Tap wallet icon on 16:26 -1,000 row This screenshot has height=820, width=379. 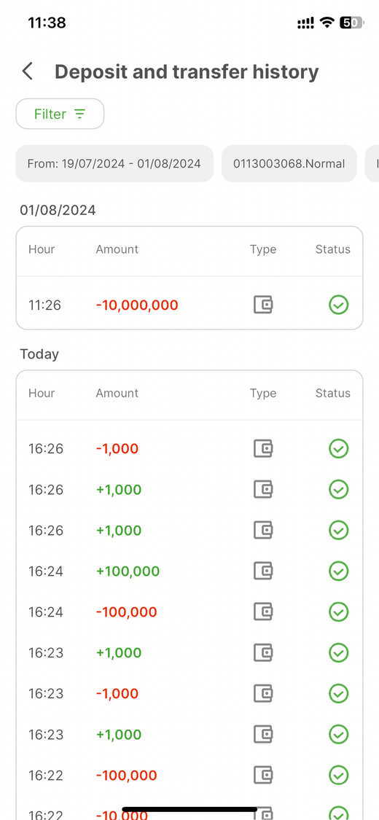[x=263, y=448]
